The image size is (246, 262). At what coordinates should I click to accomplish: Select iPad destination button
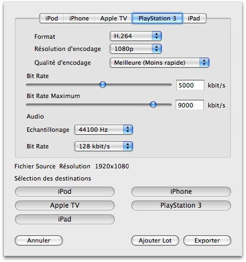(x=65, y=219)
